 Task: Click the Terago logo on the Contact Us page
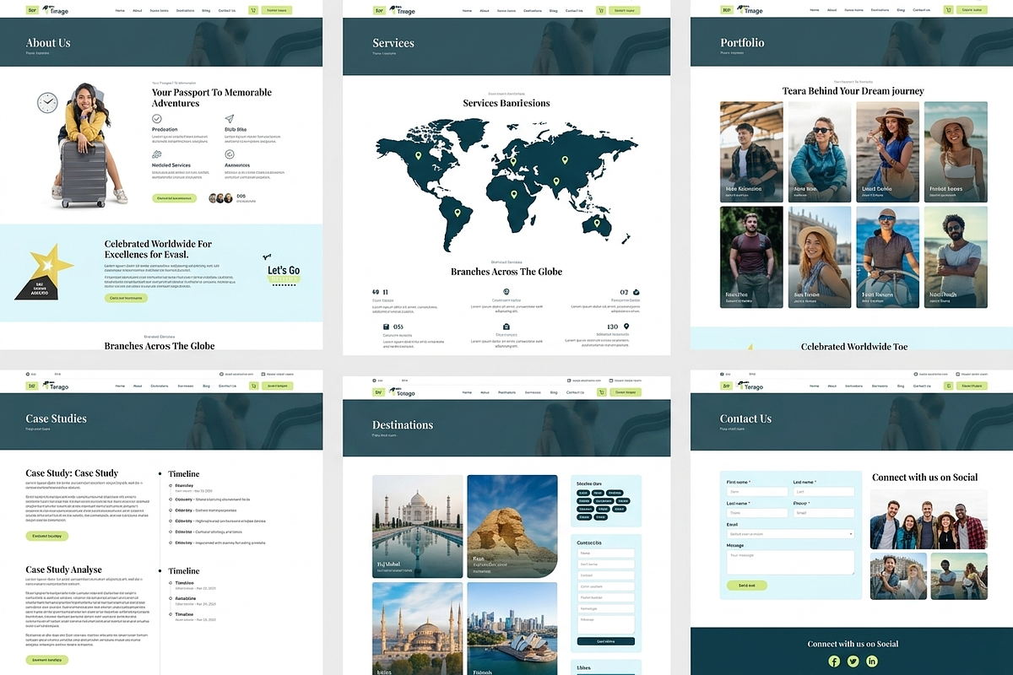750,386
